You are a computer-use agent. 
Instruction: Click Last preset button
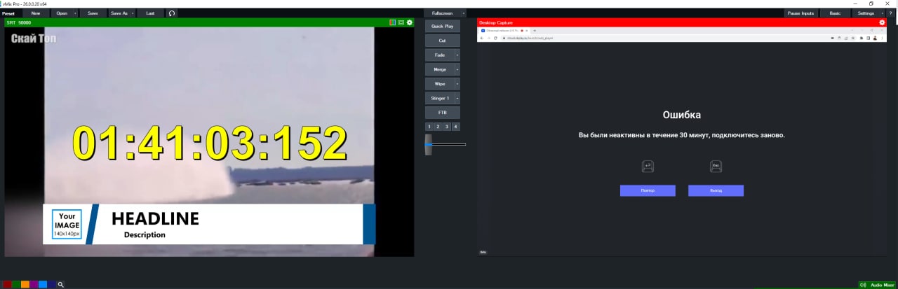(150, 13)
